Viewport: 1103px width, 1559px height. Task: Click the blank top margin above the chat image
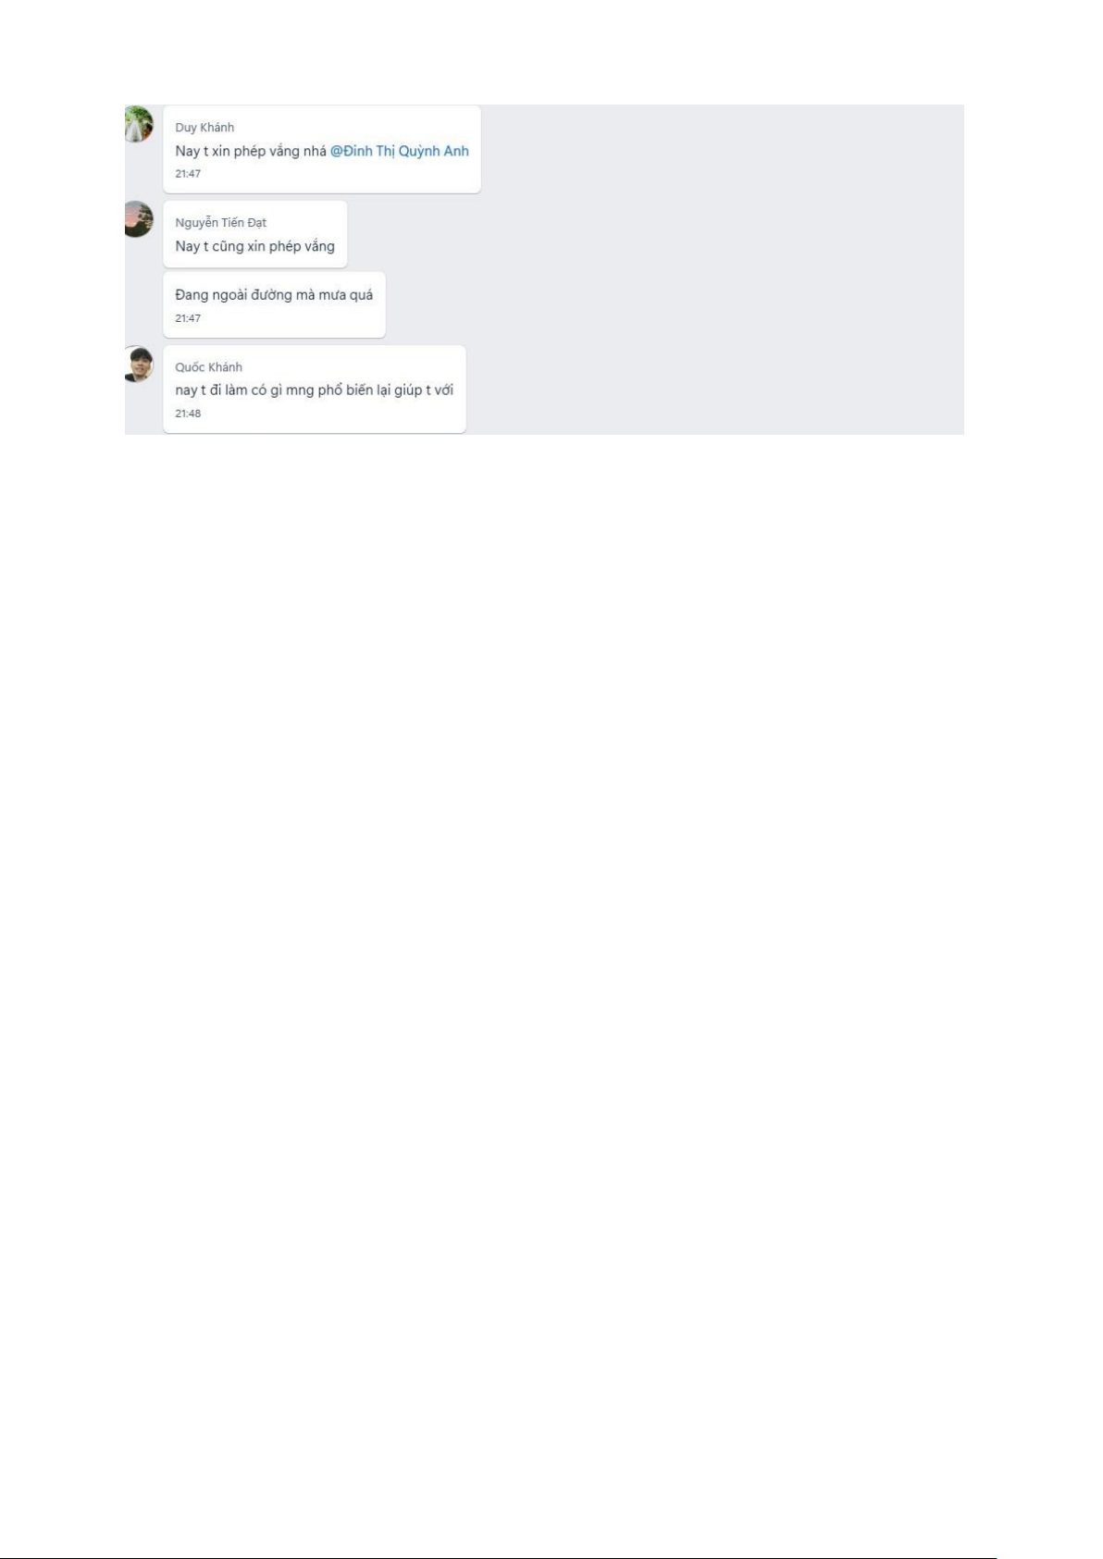pyautogui.click(x=551, y=51)
